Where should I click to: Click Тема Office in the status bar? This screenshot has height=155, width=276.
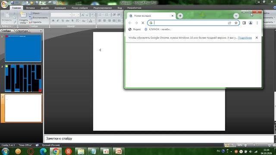point(25,145)
